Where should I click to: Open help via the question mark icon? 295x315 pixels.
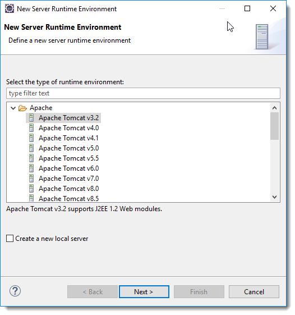[15, 291]
